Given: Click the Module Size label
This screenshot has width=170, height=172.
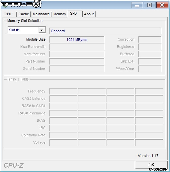Looking at the screenshot, I should click(36, 39).
